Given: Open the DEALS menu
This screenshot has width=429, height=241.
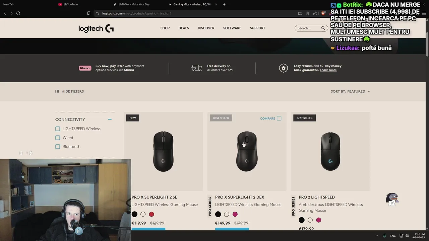Looking at the screenshot, I should pos(184,28).
